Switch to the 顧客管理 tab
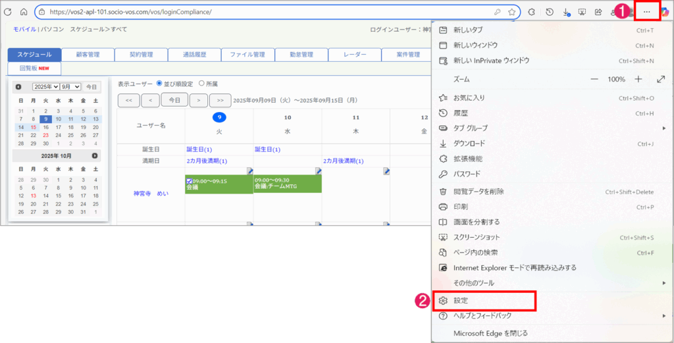Viewport: 674px width, 343px height. pos(88,55)
